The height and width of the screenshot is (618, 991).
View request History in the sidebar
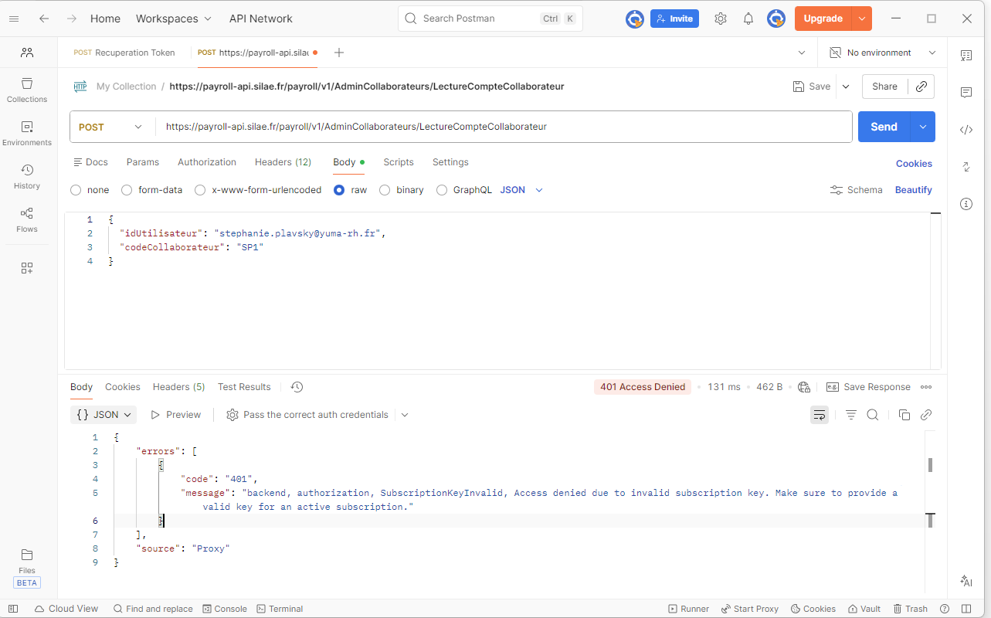tap(26, 176)
